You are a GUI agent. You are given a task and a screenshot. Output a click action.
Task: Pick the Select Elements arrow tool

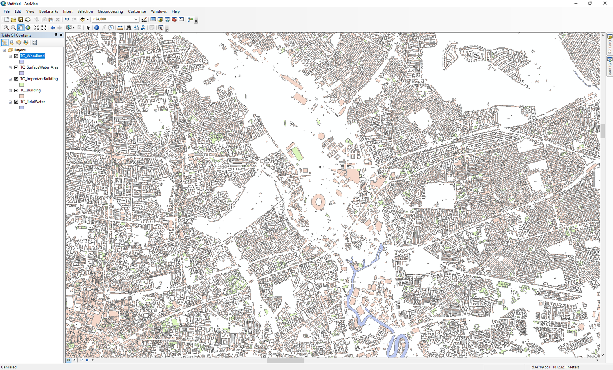[88, 28]
